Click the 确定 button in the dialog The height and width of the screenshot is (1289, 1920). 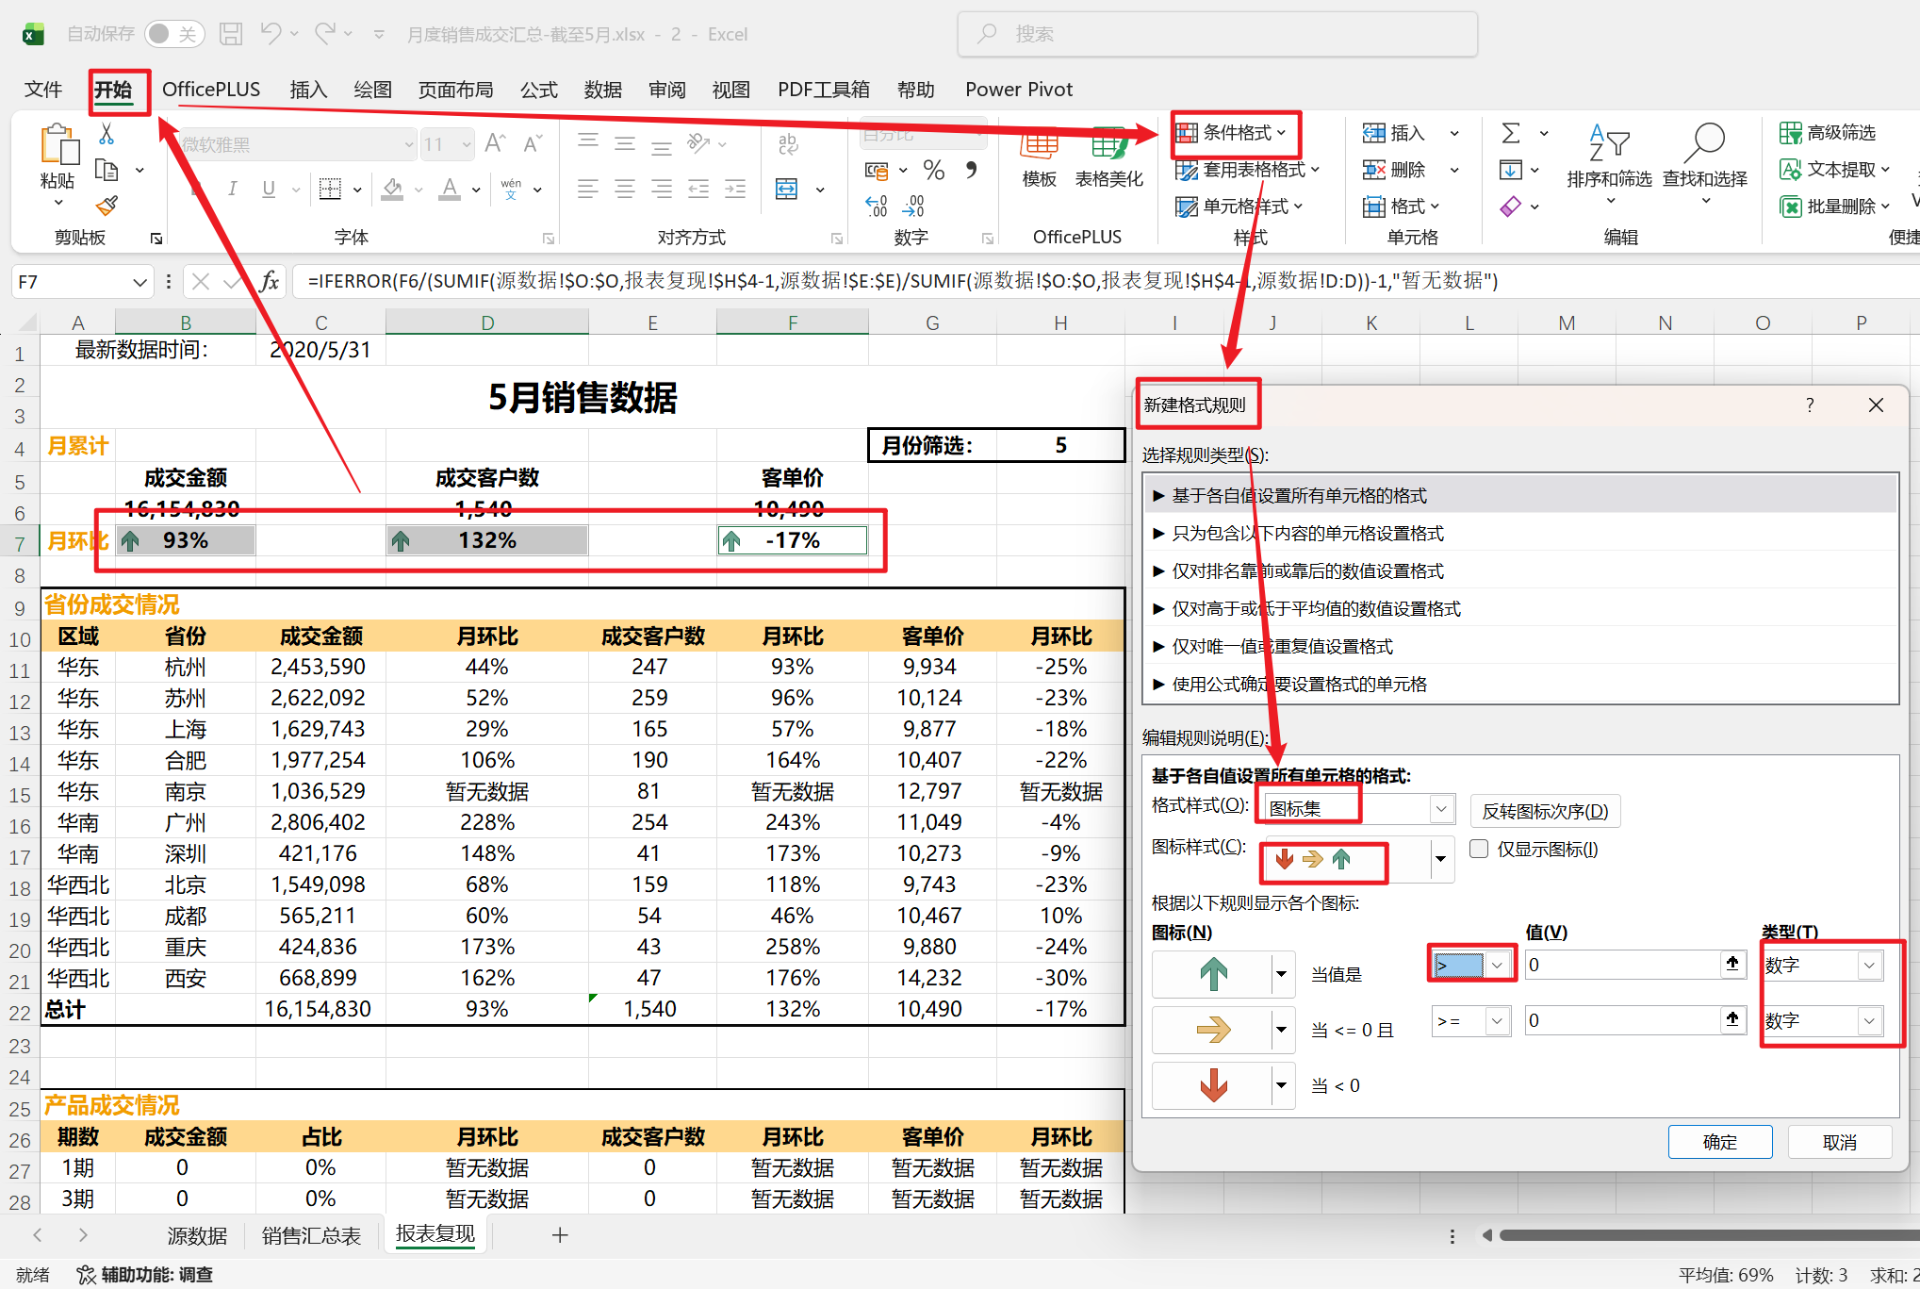(1719, 1141)
